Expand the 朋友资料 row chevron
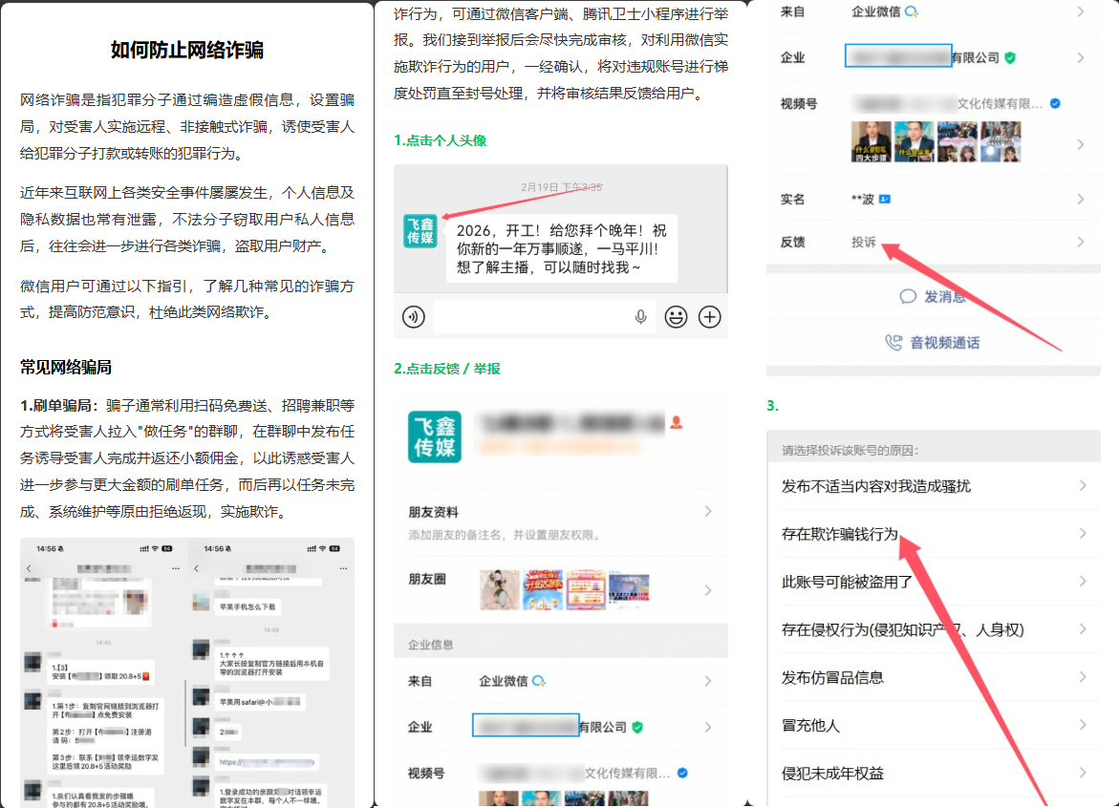The image size is (1119, 808). pos(708,511)
